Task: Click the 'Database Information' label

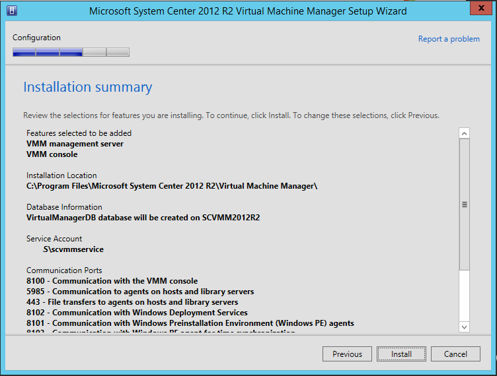Action: click(x=64, y=207)
